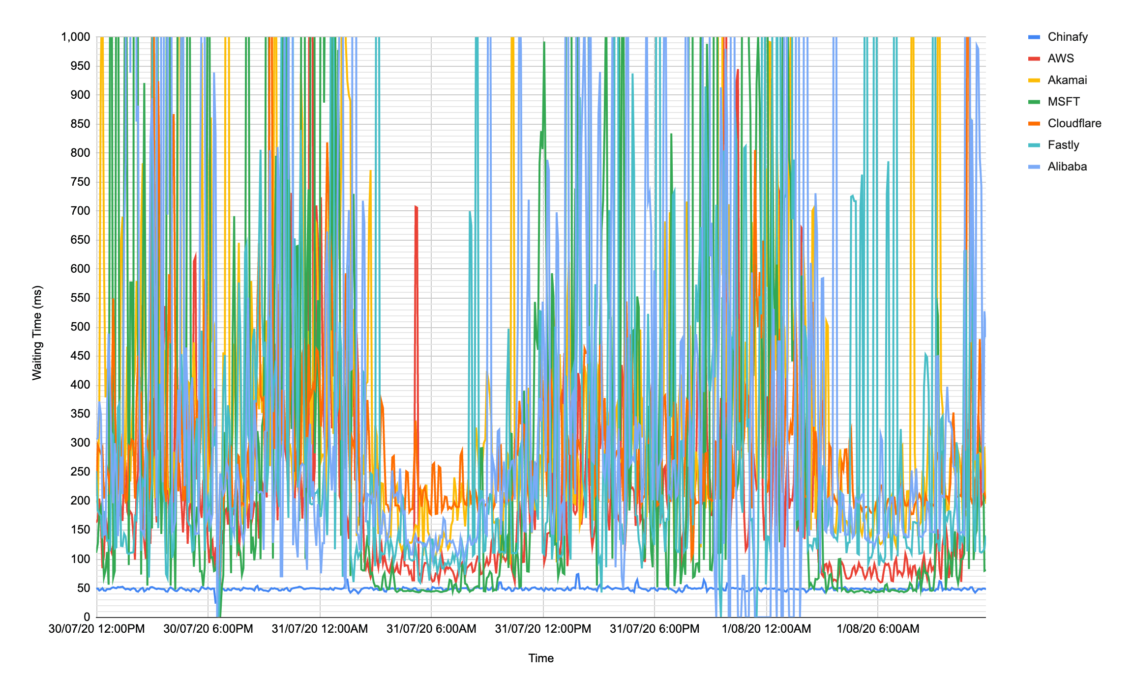This screenshot has height=674, width=1133.
Task: Click the Akamai yellow legend swatch
Action: pos(1034,81)
